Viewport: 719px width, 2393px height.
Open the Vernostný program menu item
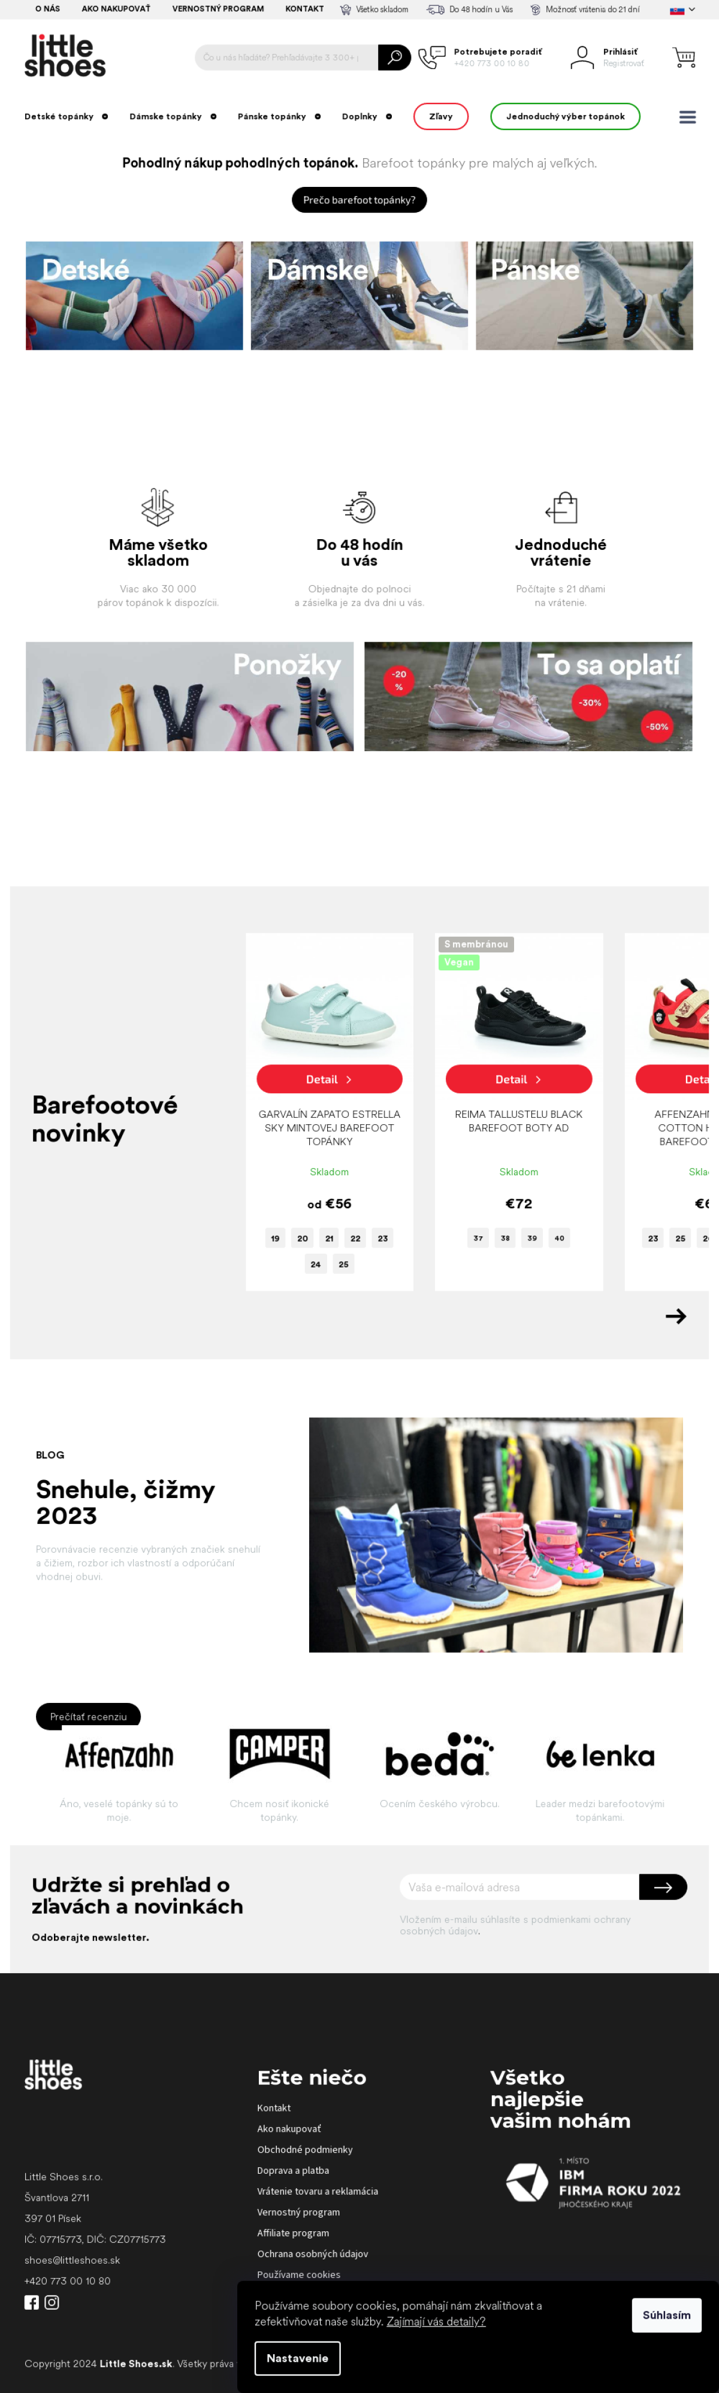coord(217,10)
